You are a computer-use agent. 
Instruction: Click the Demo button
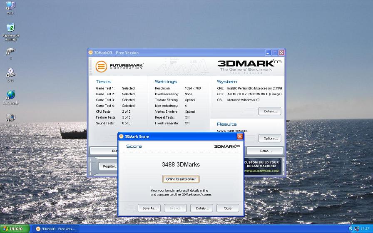[265, 151]
